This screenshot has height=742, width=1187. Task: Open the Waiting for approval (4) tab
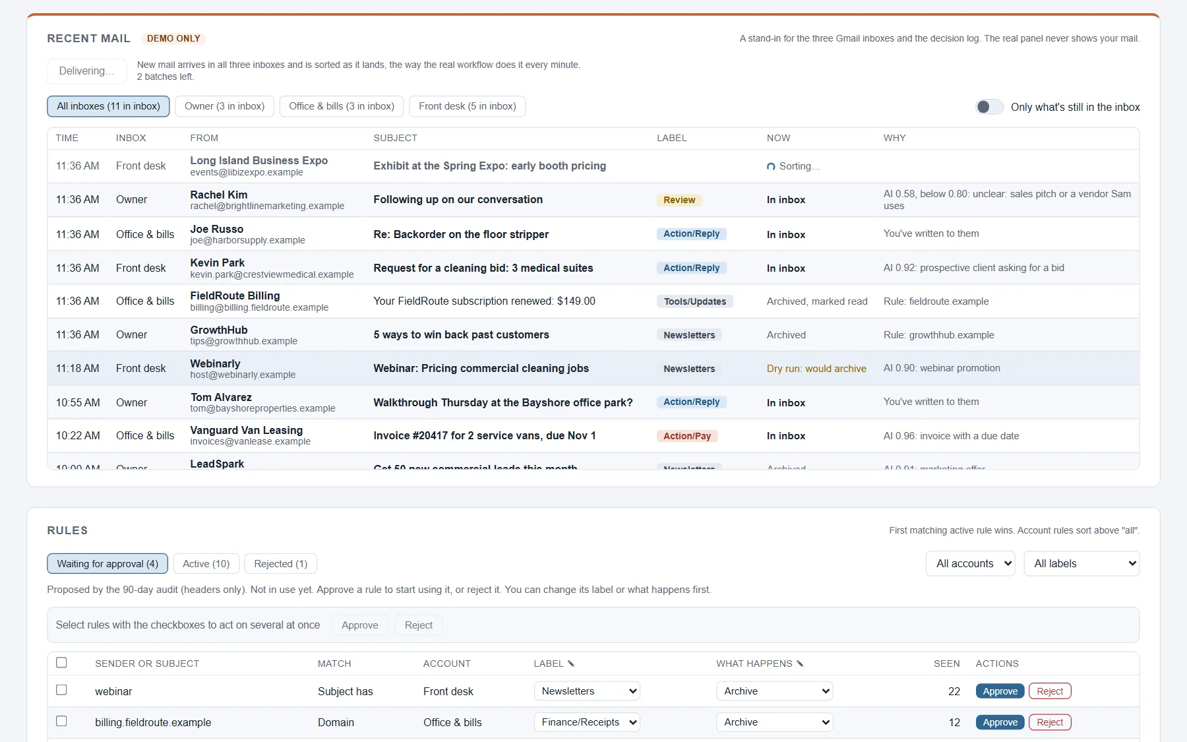(x=107, y=564)
